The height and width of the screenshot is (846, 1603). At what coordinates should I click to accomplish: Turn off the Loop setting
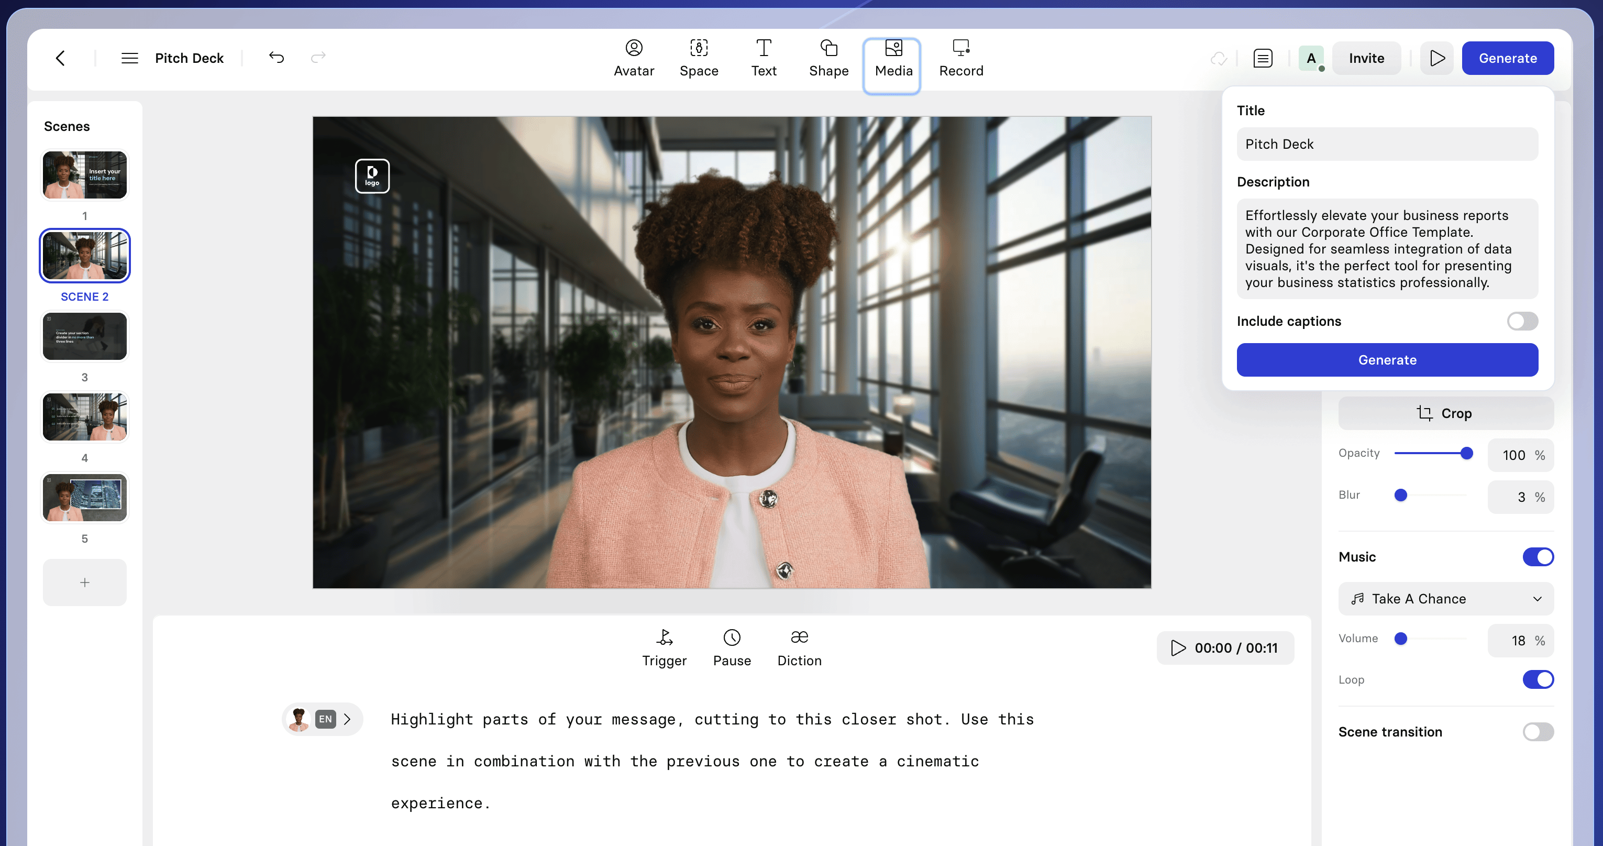tap(1539, 679)
